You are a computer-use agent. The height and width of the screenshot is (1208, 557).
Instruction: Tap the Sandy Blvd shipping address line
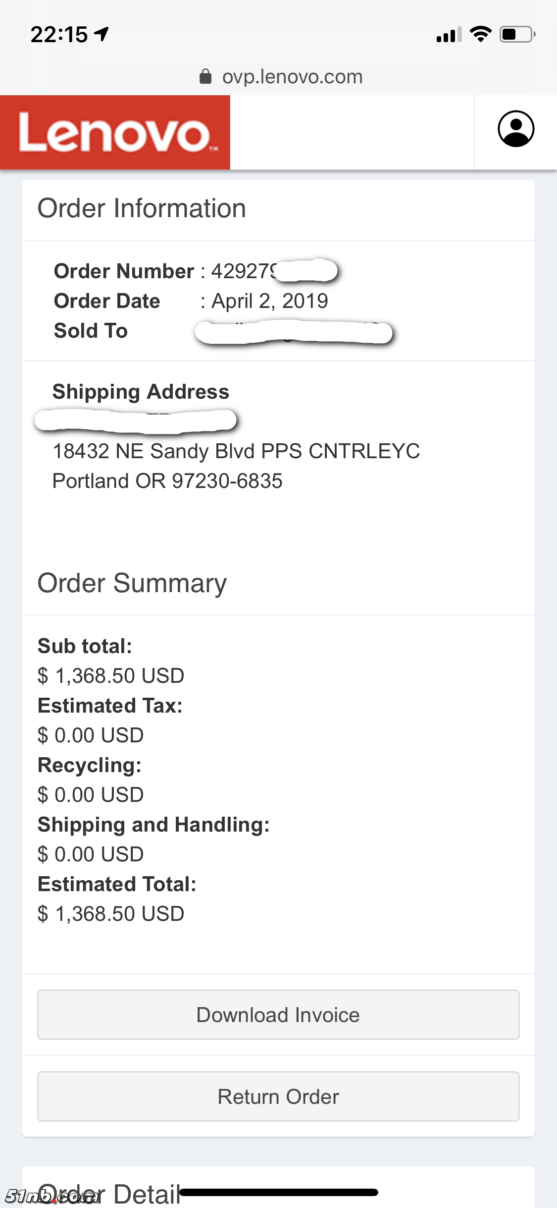pyautogui.click(x=236, y=451)
